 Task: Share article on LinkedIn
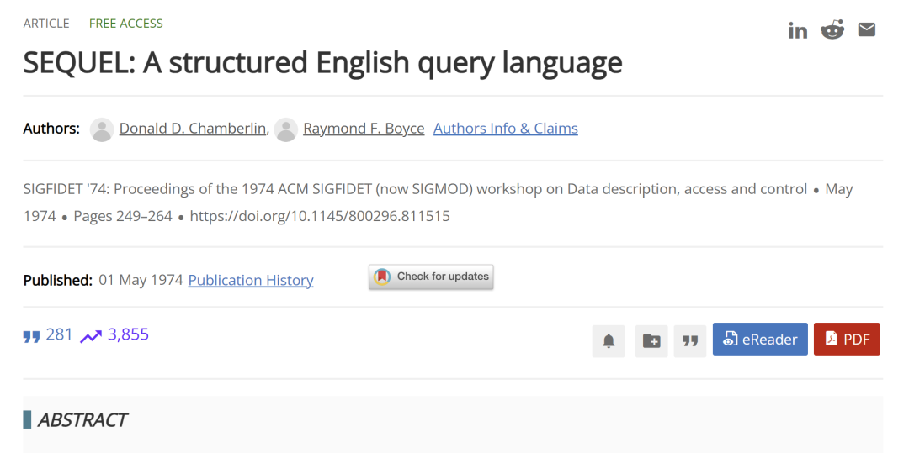(798, 31)
